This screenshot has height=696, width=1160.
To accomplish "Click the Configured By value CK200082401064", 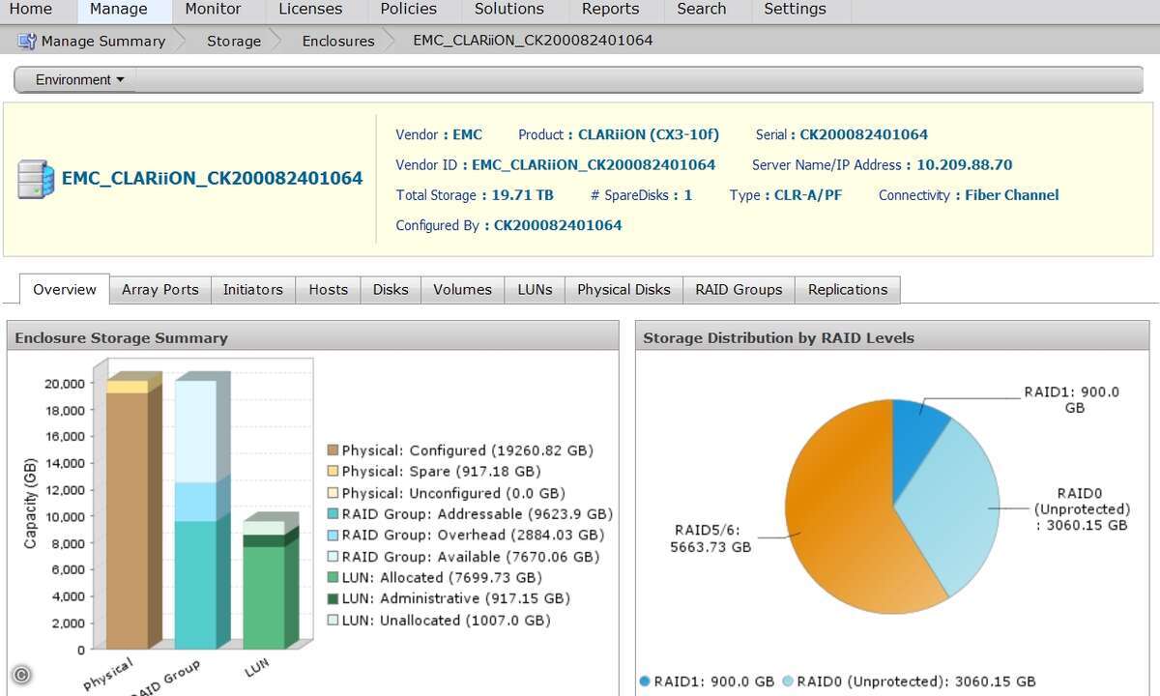I will (558, 225).
